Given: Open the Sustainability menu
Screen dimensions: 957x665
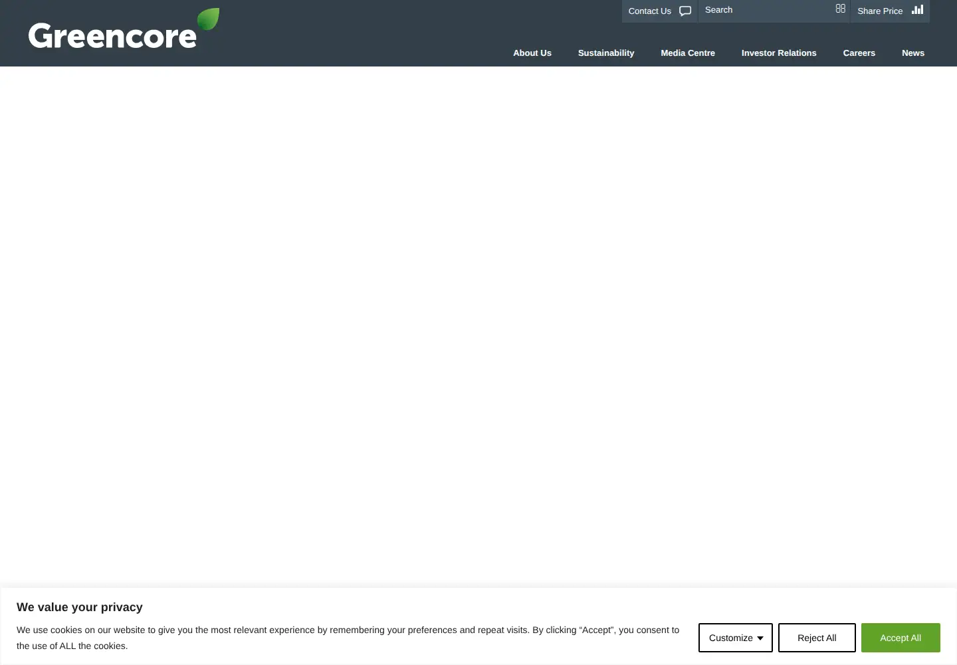Looking at the screenshot, I should 606,53.
